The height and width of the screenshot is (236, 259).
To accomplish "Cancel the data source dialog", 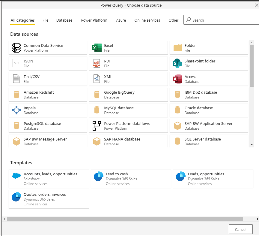I will (240, 229).
